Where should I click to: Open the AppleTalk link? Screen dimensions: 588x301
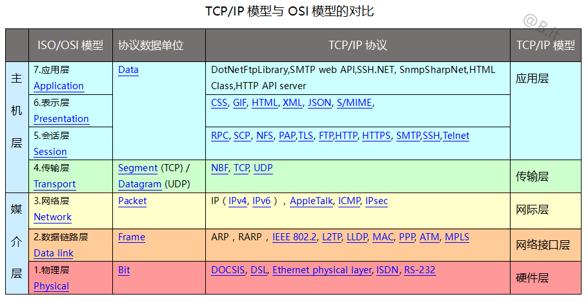tap(312, 201)
